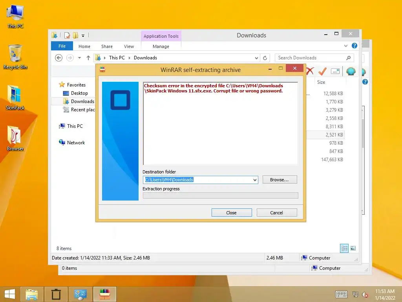
Task: Open the touch keyboard tray icon
Action: tap(341, 294)
